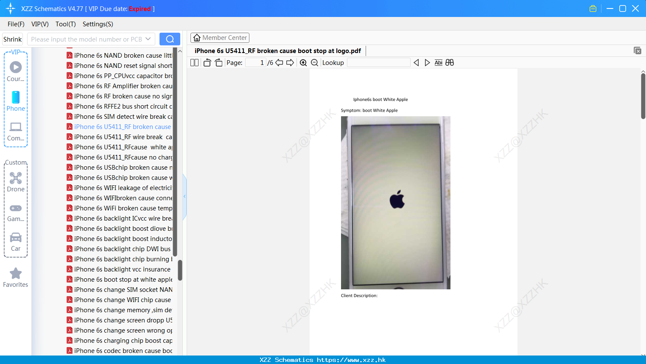Viewport: 646px width, 364px height.
Task: Open iPhone 6s codec broken cause file
Action: (119, 351)
